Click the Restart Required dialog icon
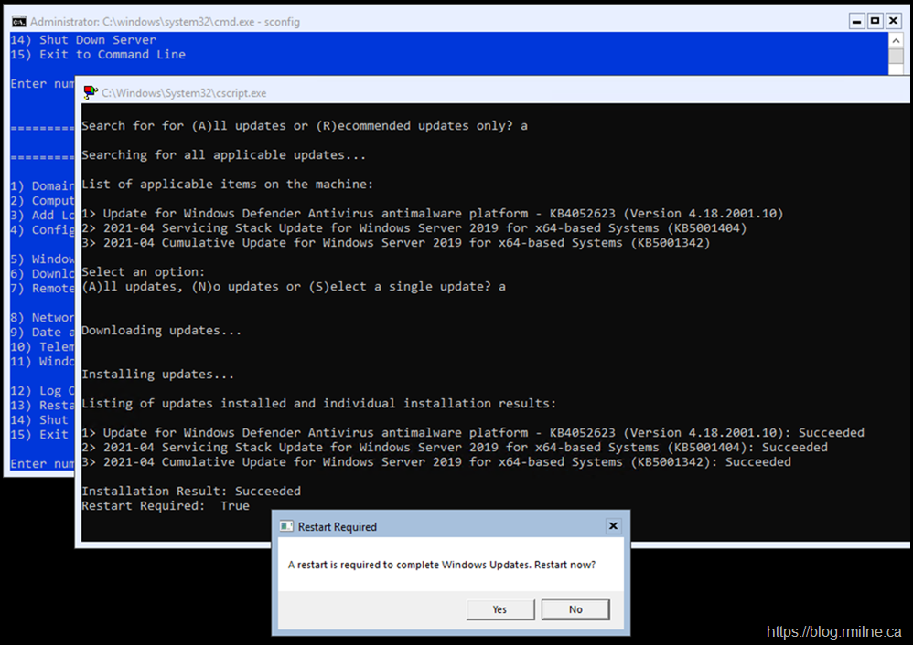This screenshot has width=913, height=645. [x=286, y=527]
